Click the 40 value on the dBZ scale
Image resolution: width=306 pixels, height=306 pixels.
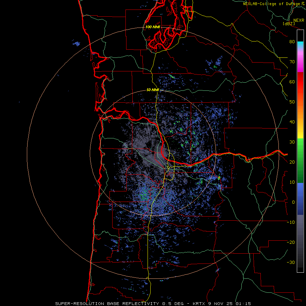292,122
